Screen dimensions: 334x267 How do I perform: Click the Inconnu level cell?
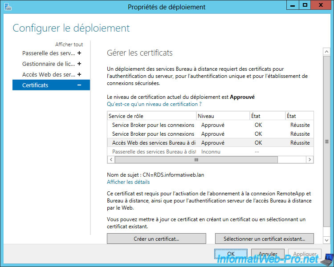[x=211, y=152]
